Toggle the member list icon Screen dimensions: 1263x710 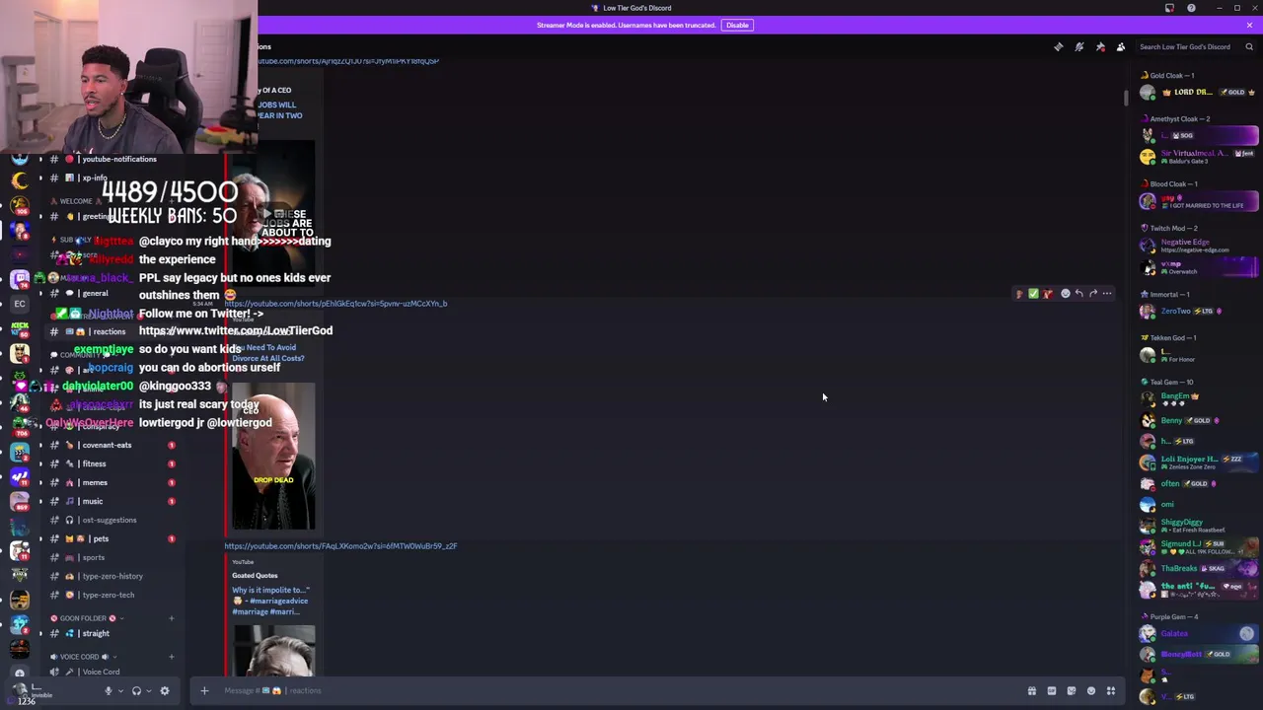(1121, 46)
